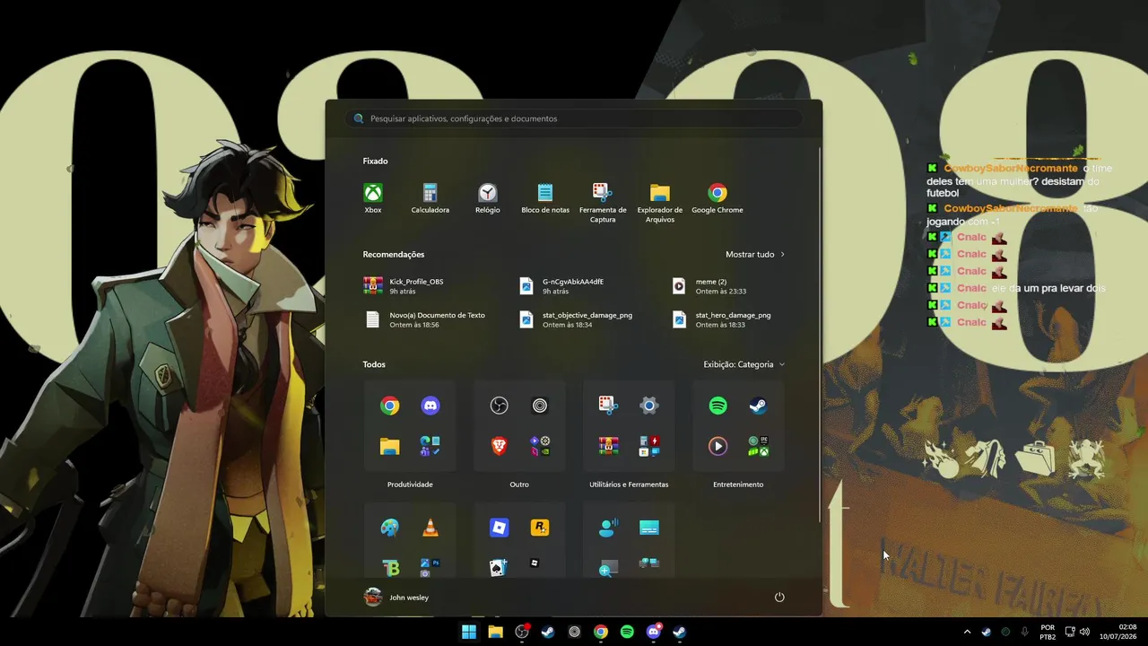Open pinned Explorador de Arquivos

[x=660, y=204]
